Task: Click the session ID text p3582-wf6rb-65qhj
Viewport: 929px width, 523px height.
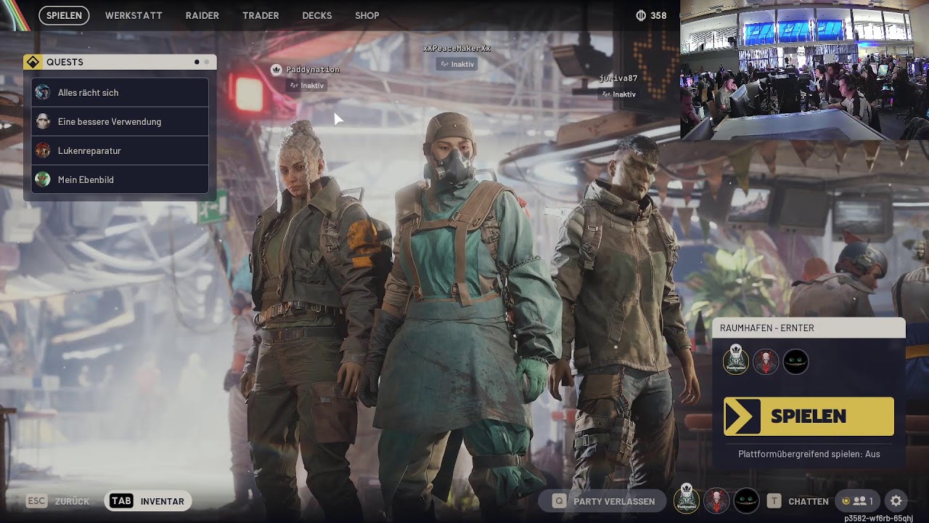Action: click(x=878, y=519)
